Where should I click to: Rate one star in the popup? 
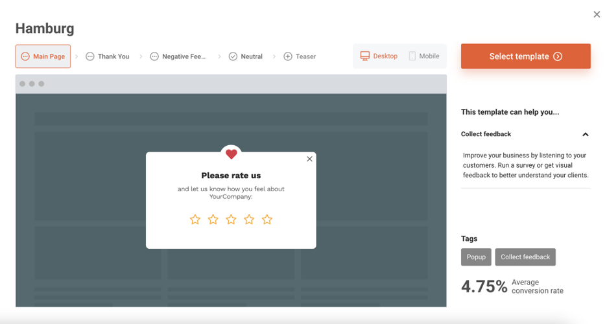195,220
